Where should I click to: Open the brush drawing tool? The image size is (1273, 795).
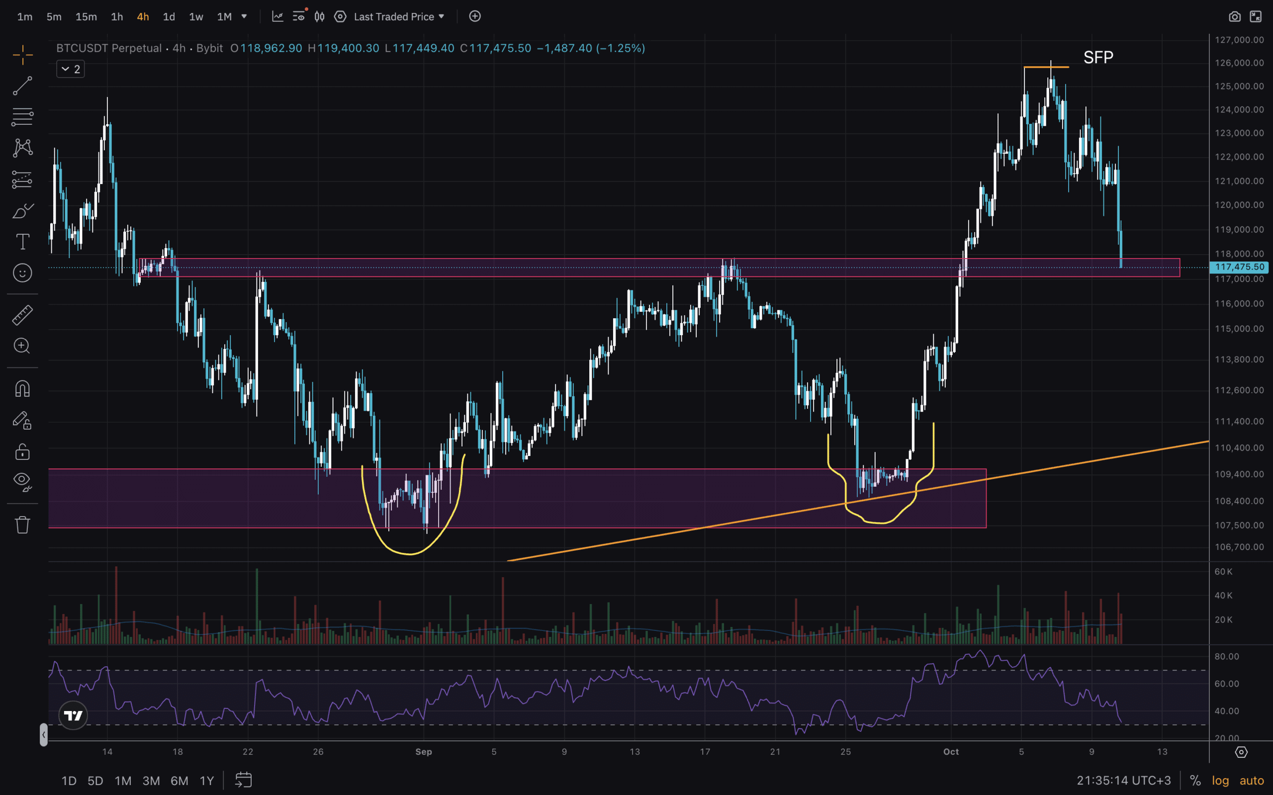(x=22, y=211)
